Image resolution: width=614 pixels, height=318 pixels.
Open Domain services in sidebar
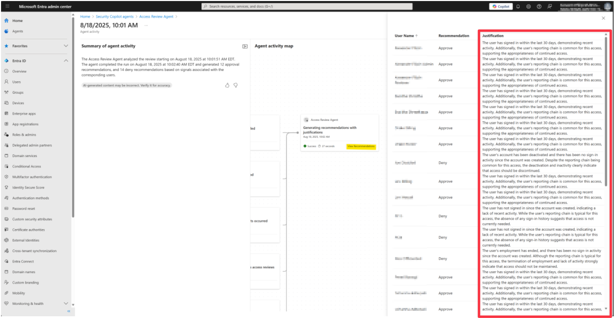coord(24,156)
